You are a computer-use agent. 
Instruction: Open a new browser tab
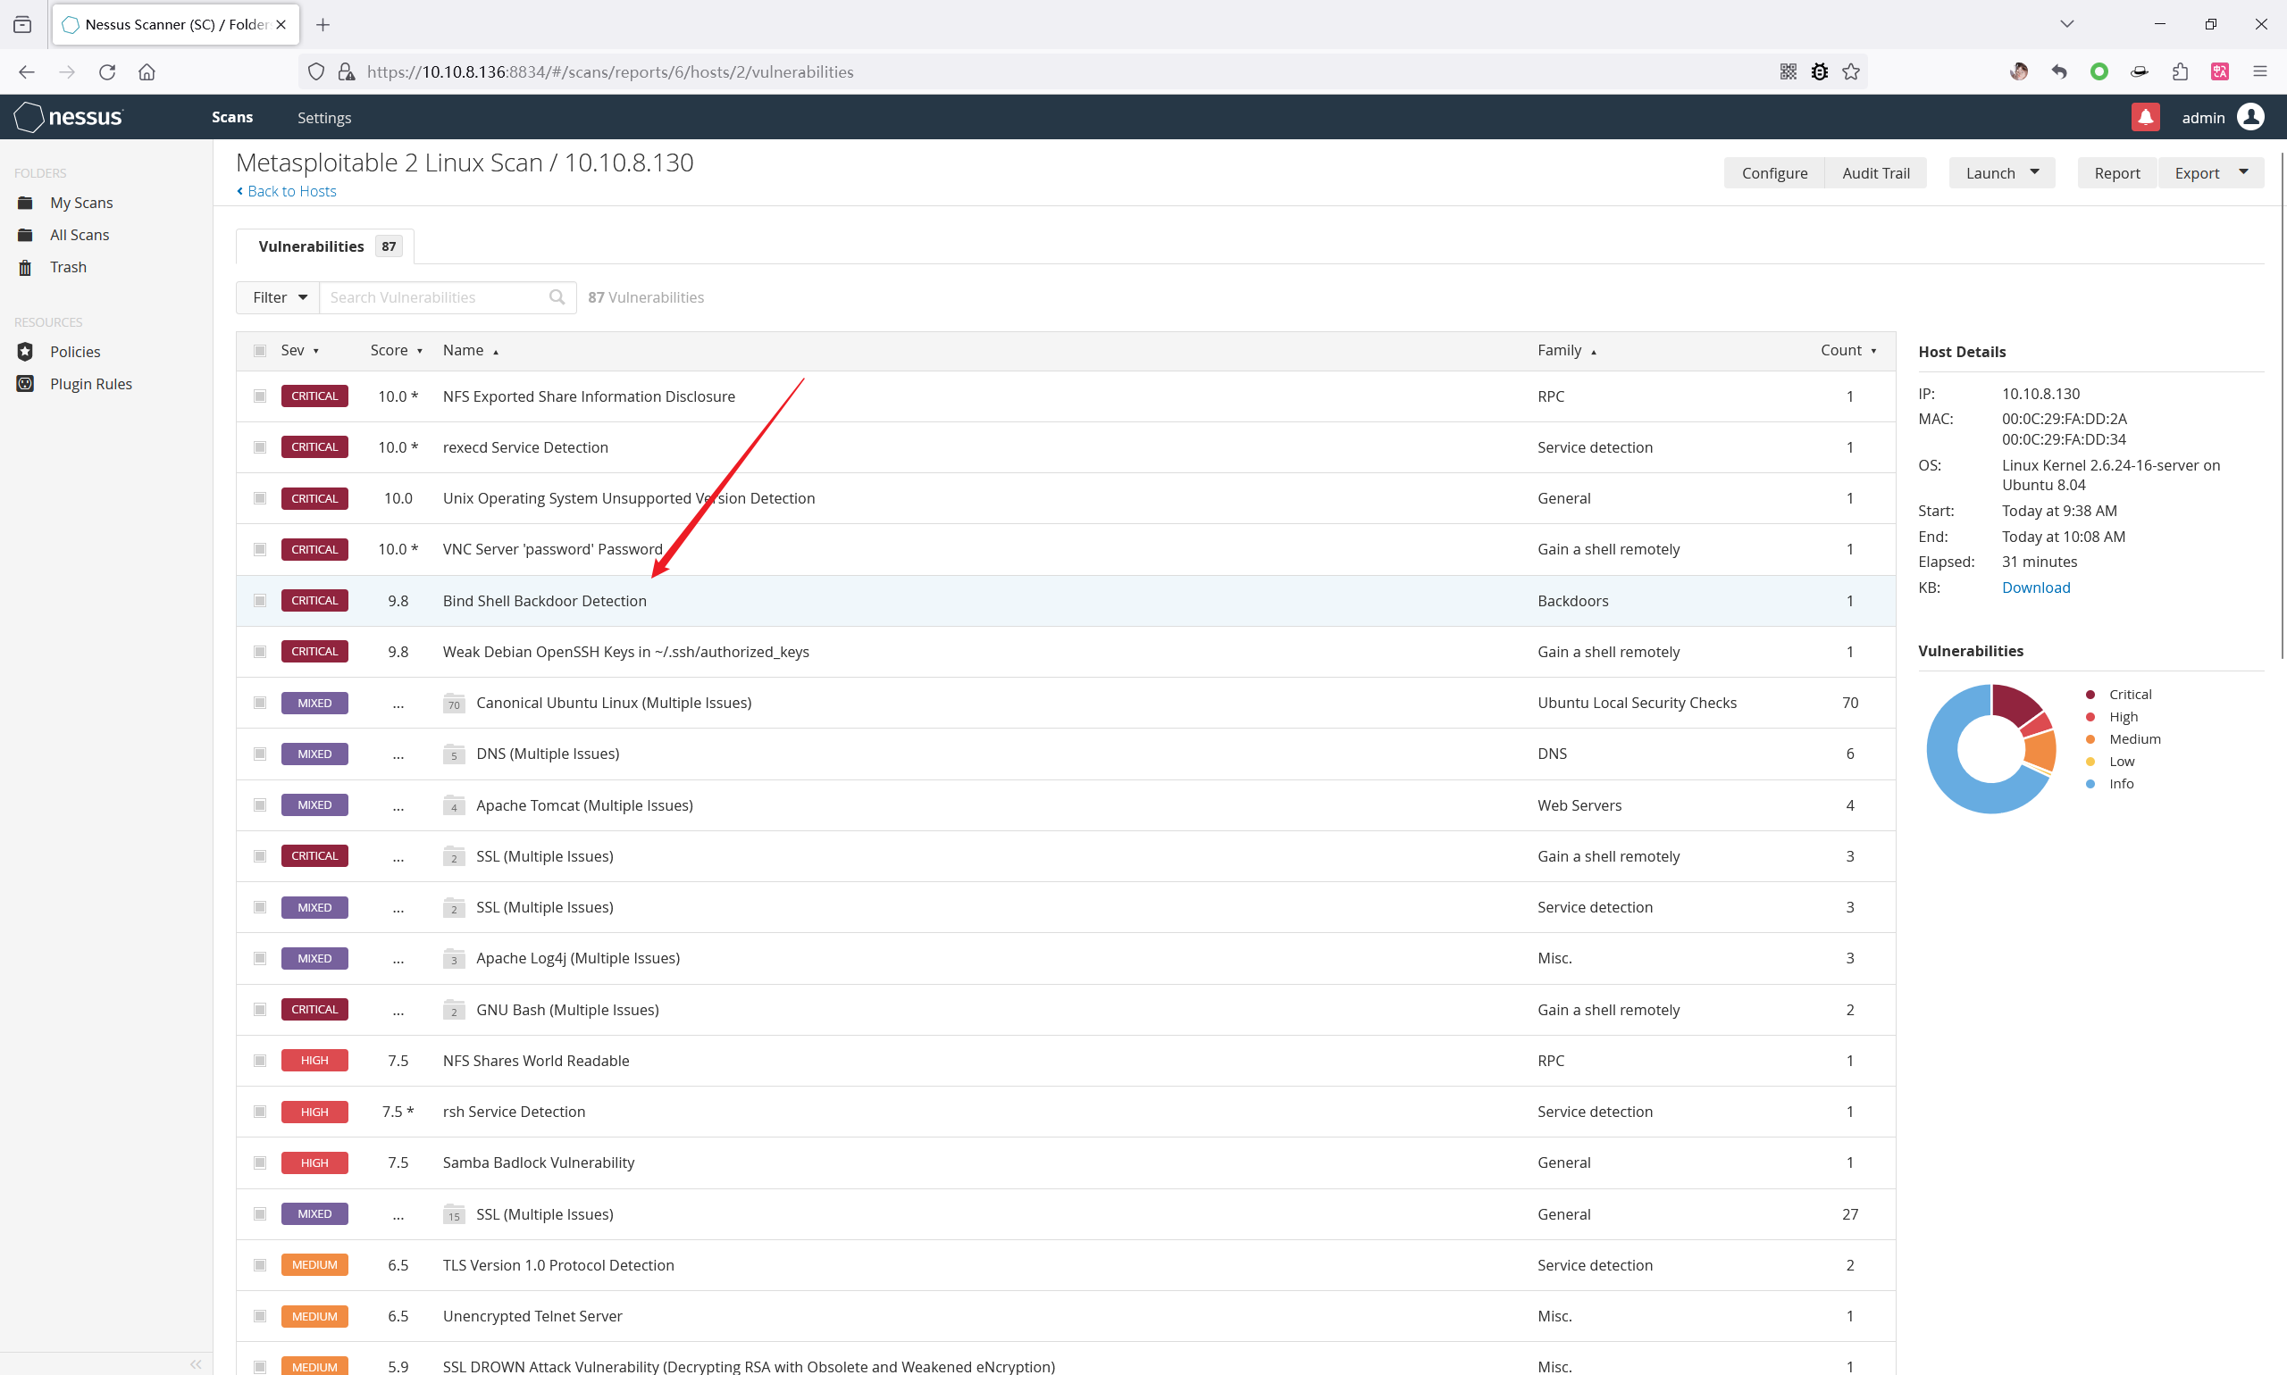(x=323, y=25)
